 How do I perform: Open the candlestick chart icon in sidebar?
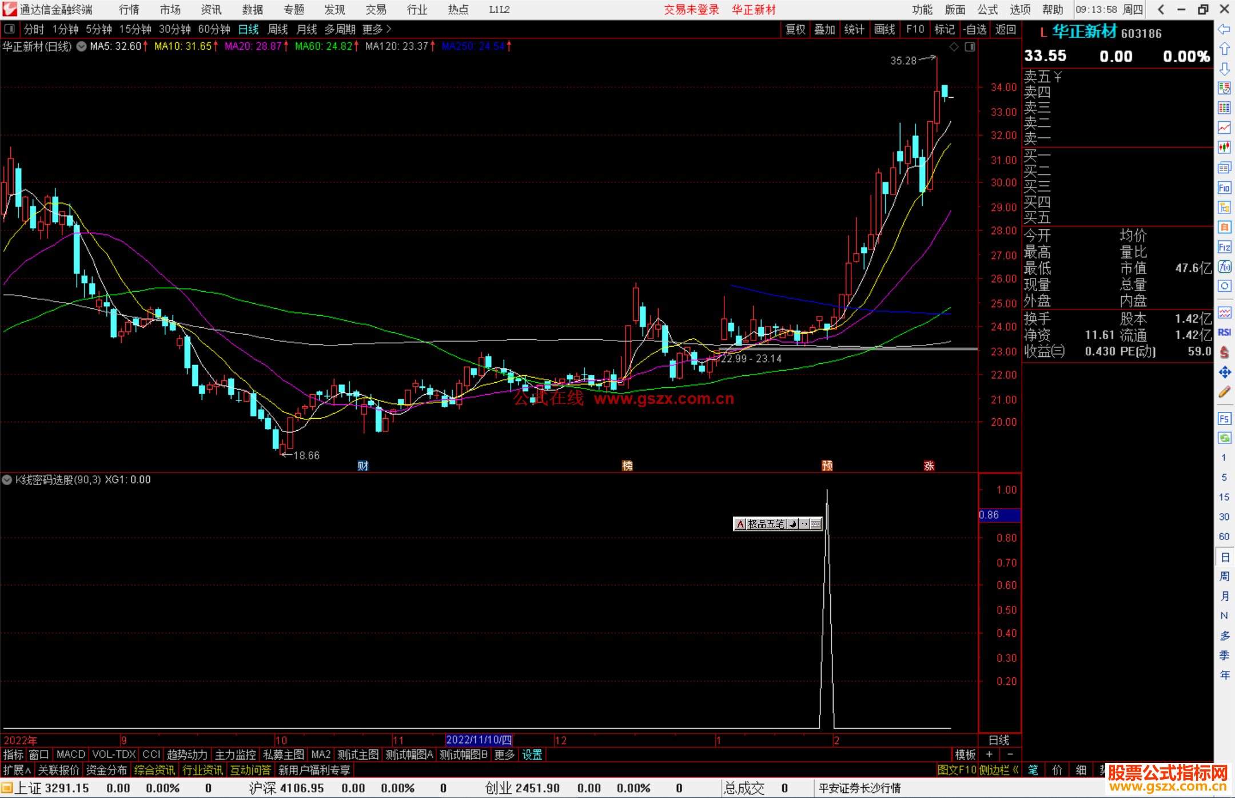point(1224,147)
